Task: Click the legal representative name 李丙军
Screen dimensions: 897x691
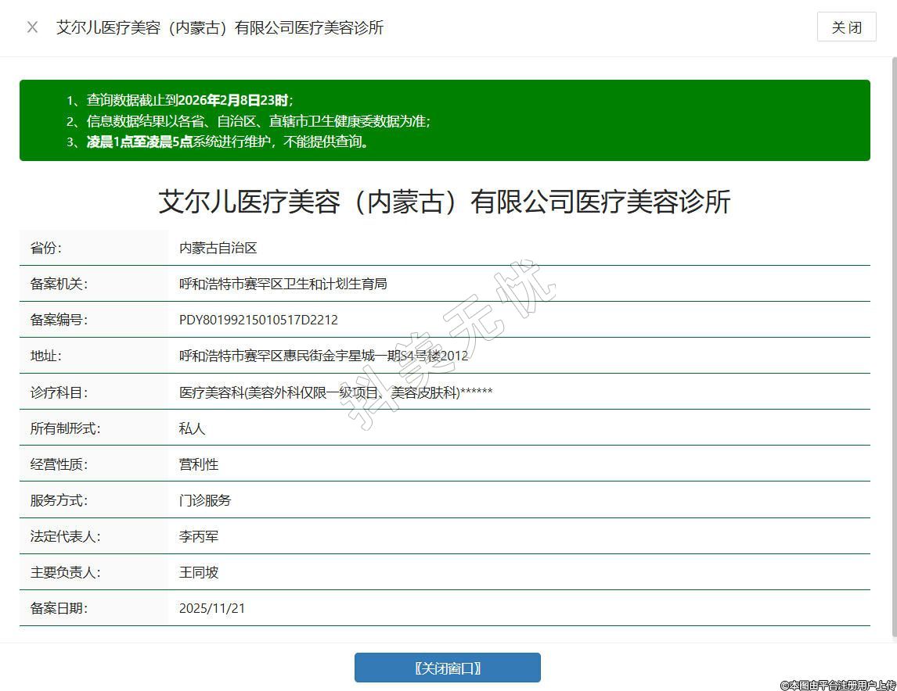Action: pyautogui.click(x=199, y=536)
